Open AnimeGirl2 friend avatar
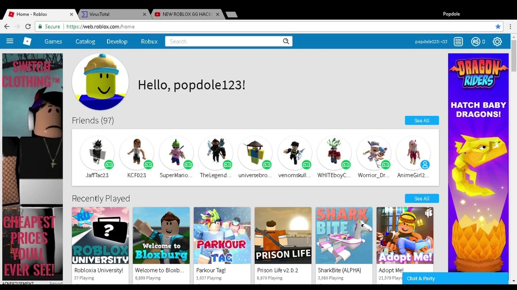This screenshot has width=517, height=290. [x=413, y=153]
